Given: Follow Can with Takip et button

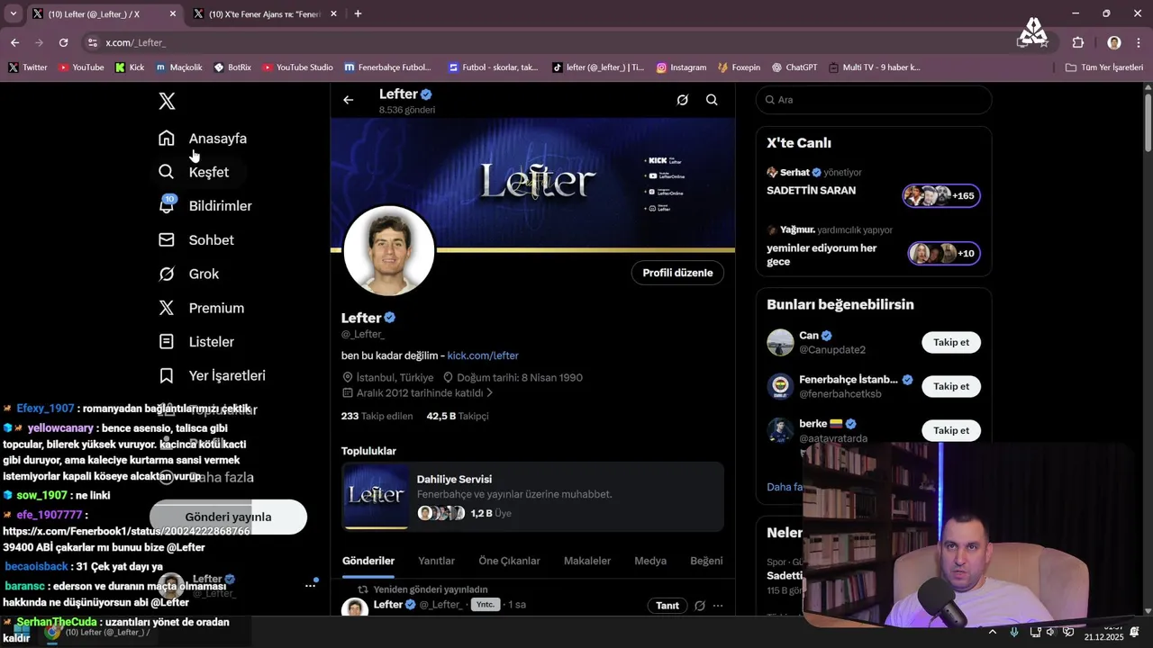Looking at the screenshot, I should [x=951, y=342].
